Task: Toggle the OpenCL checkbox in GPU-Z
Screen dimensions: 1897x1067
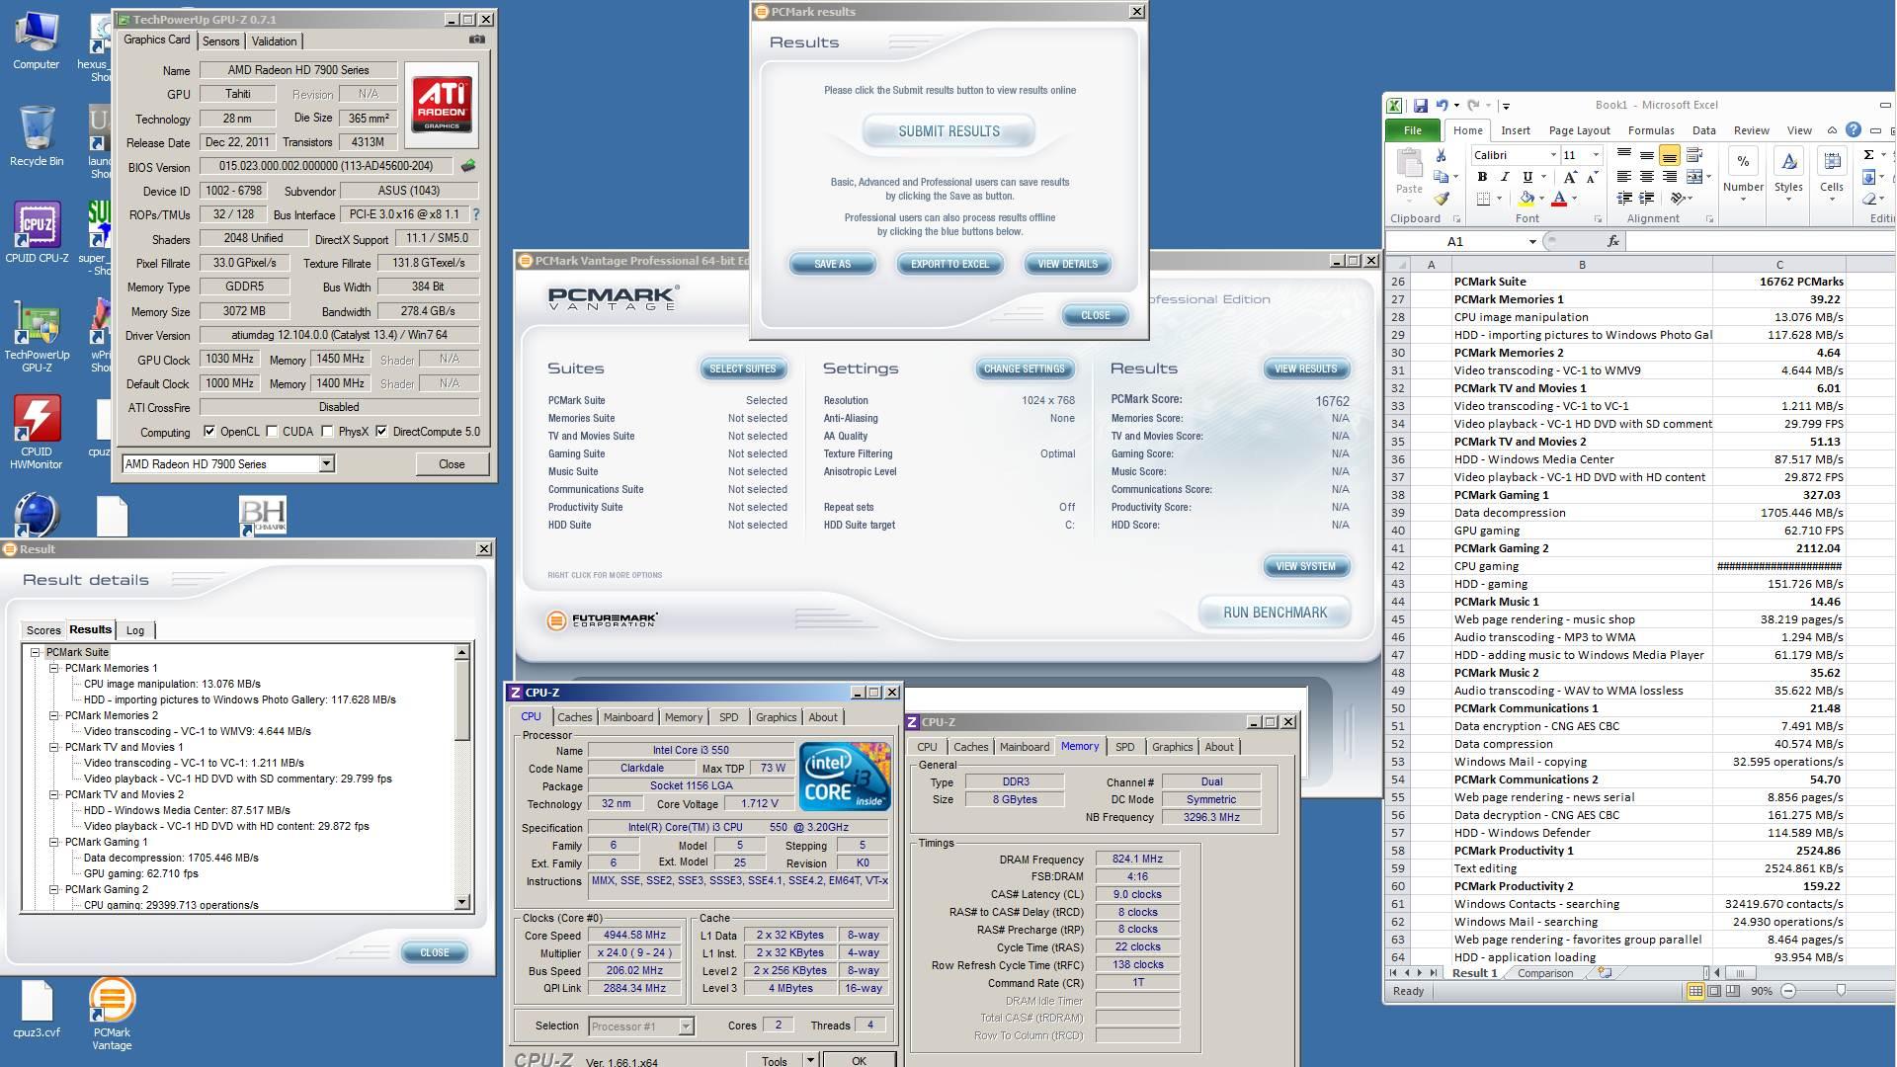Action: pyautogui.click(x=209, y=432)
